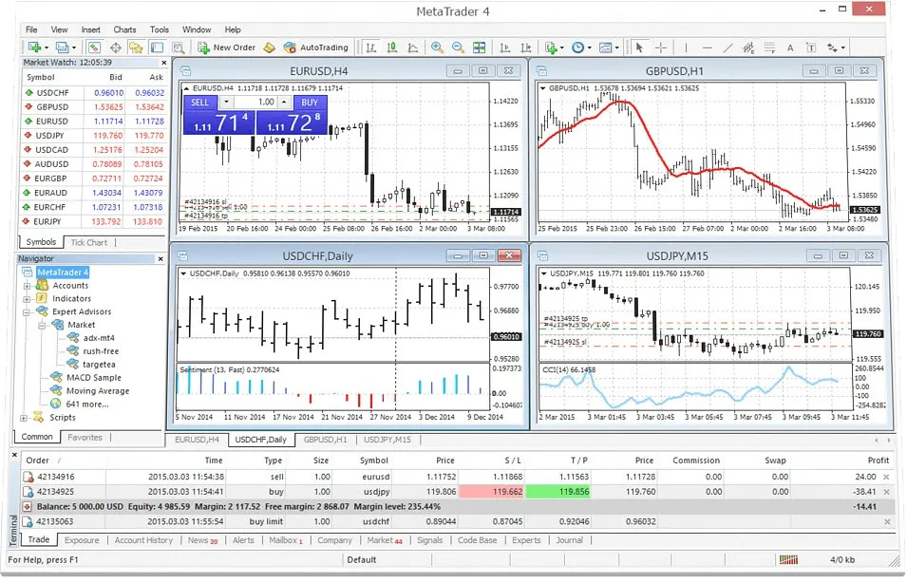Viewport: 907px width, 583px height.
Task: Select the Crosshair tool
Action: (661, 47)
